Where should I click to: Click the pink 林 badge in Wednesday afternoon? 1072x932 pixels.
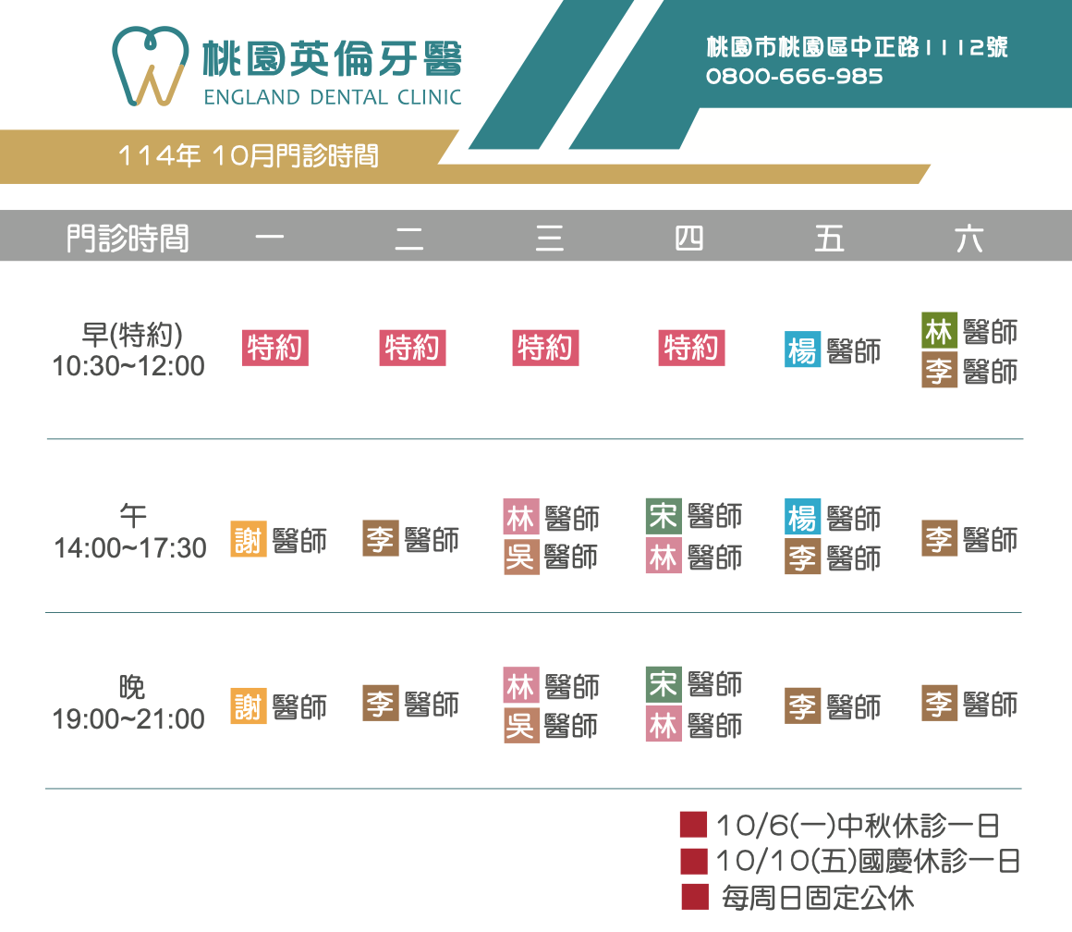[x=521, y=517]
